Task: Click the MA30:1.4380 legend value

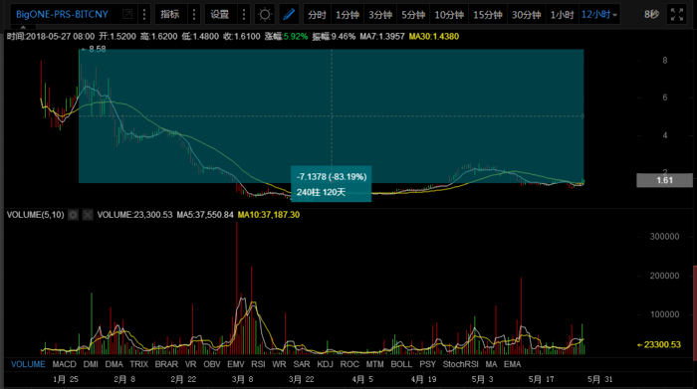Action: (x=434, y=37)
